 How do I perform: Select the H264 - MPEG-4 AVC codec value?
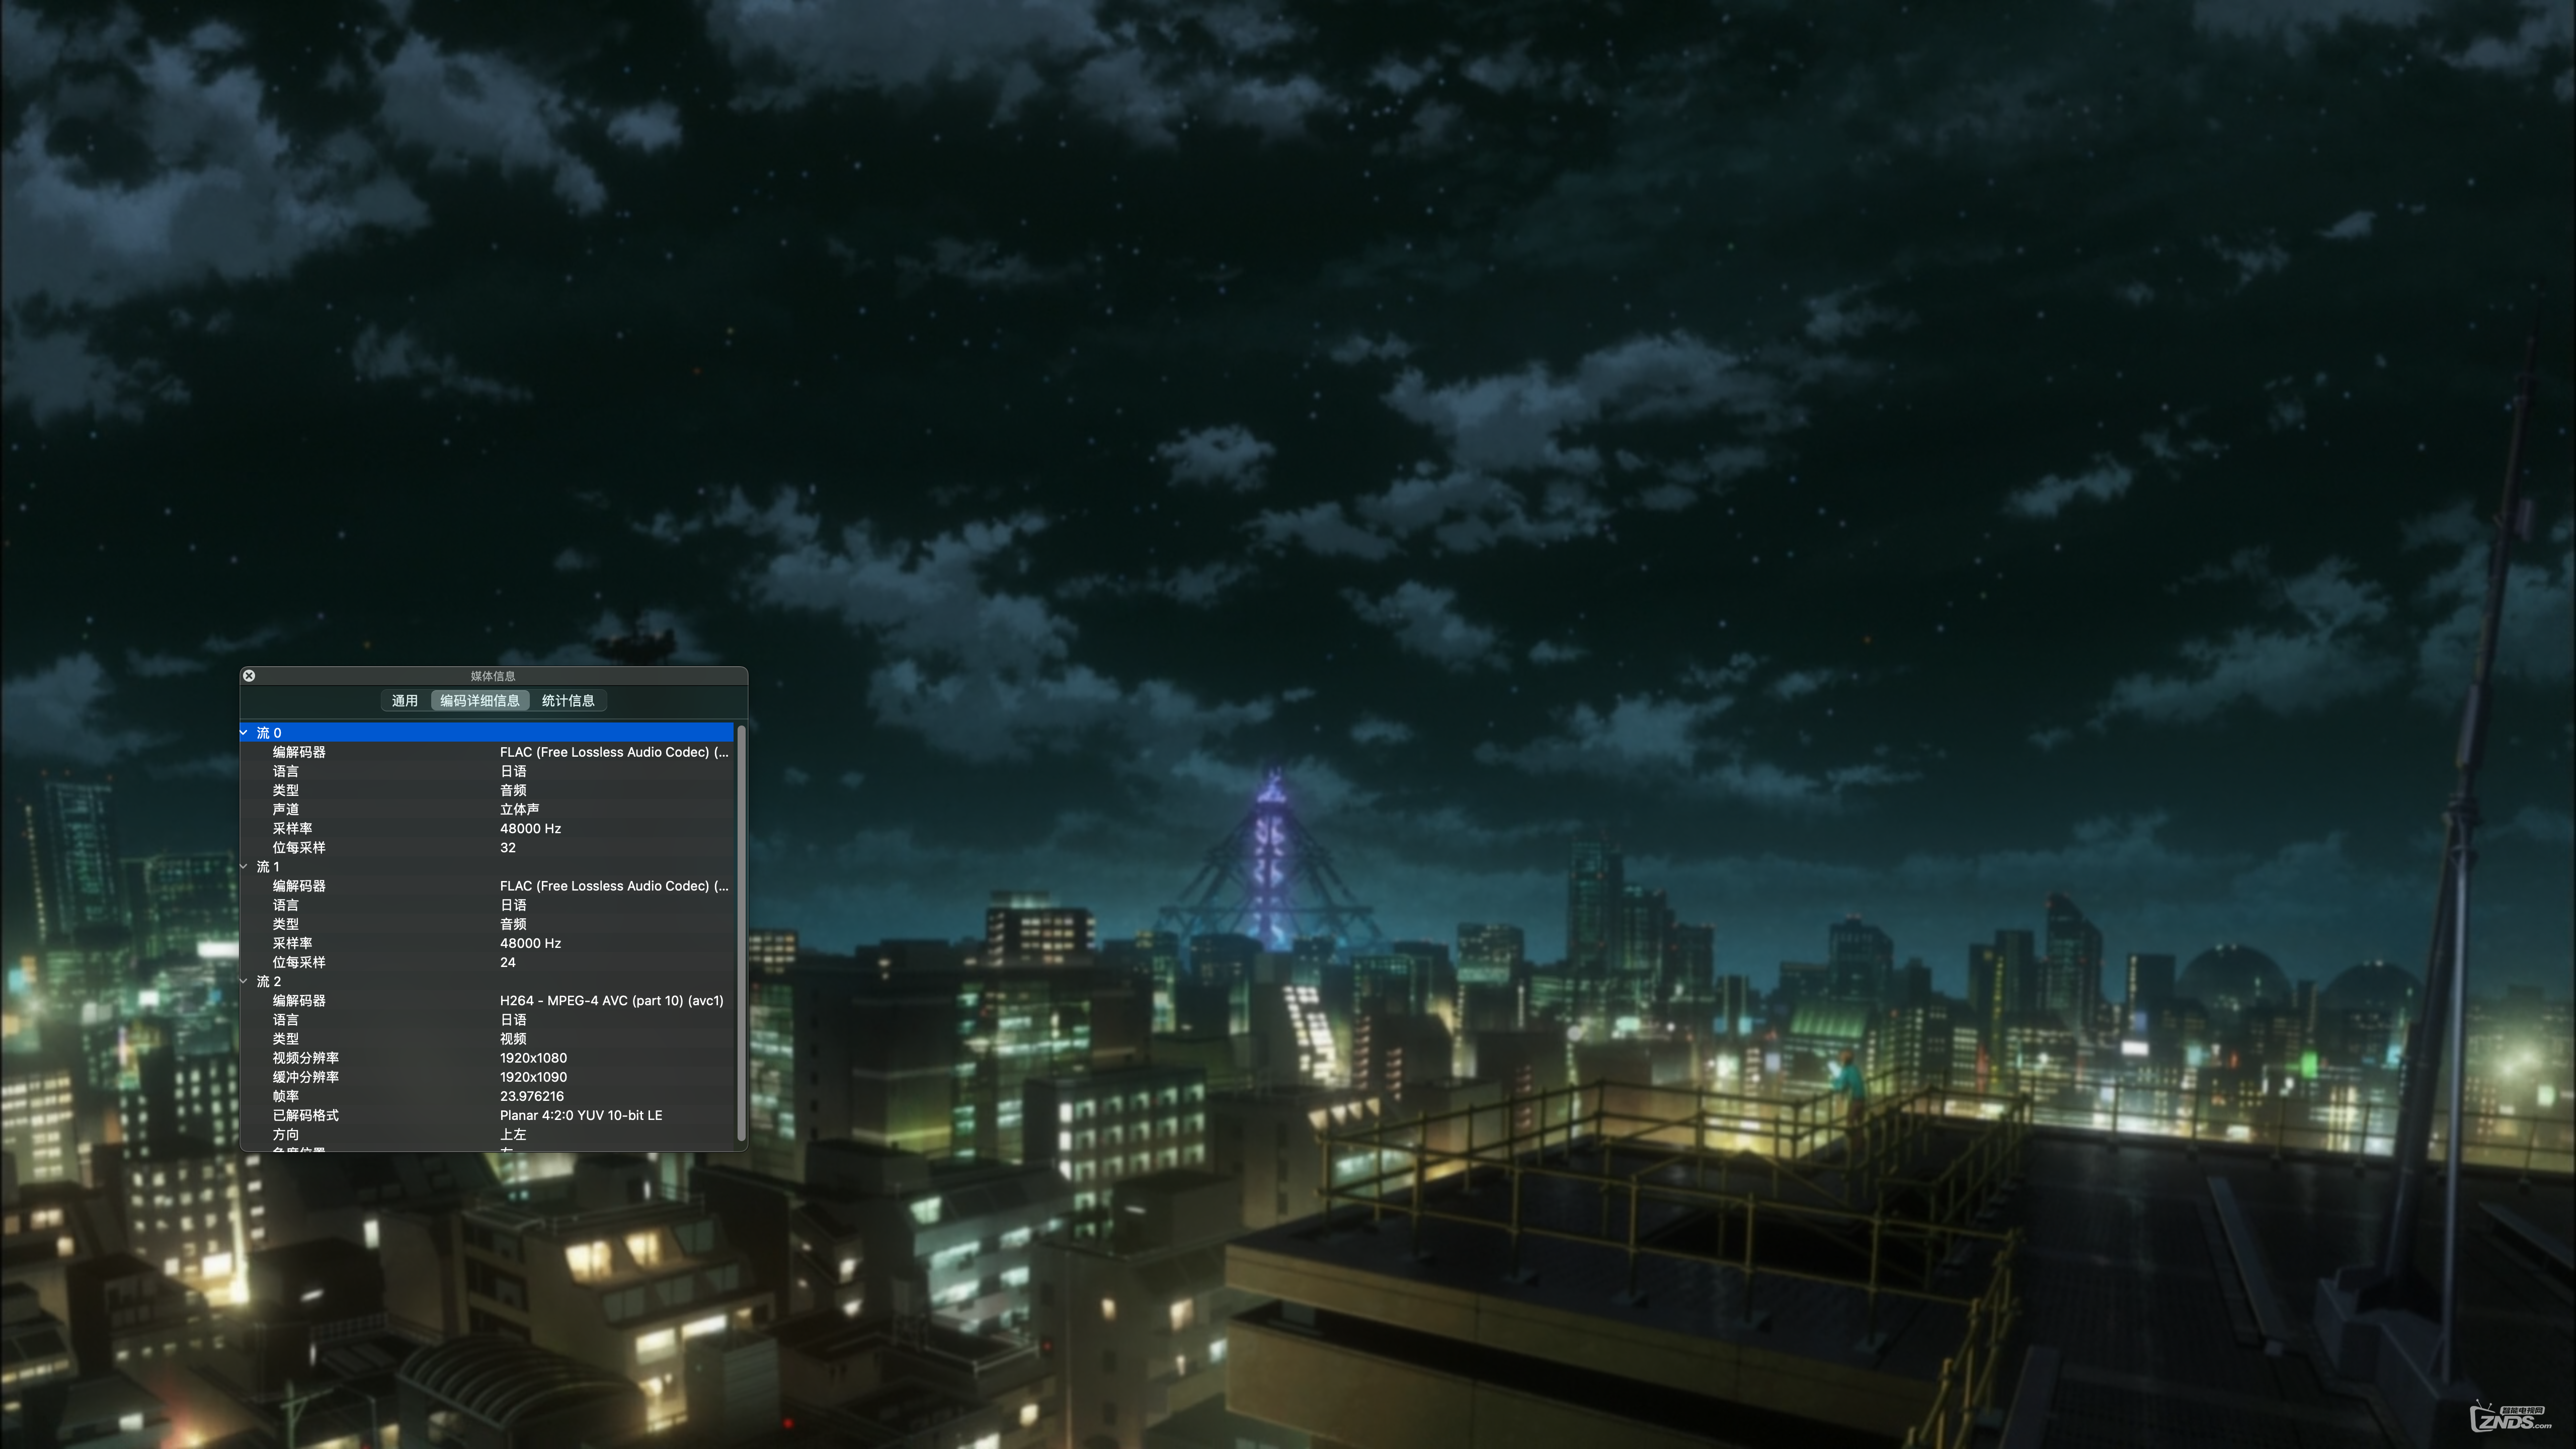(612, 1001)
